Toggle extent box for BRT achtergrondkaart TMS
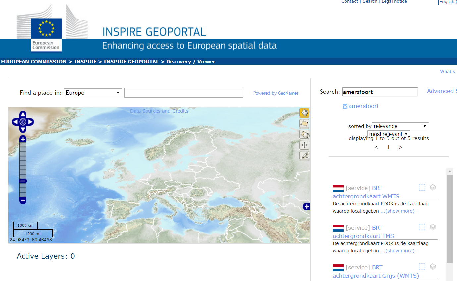457x281 pixels. point(422,227)
